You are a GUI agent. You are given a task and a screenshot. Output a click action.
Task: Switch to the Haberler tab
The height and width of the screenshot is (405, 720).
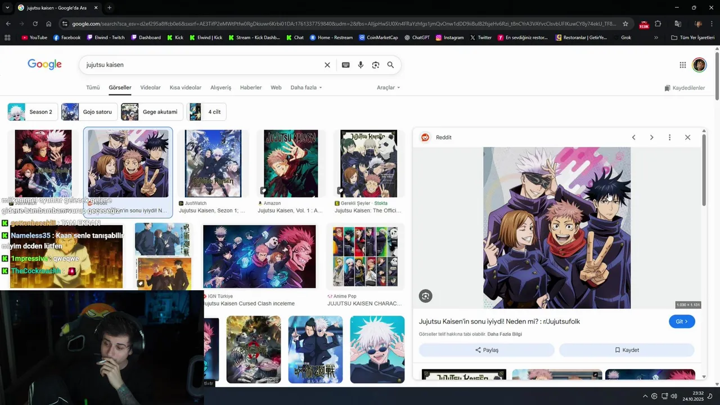pyautogui.click(x=251, y=88)
